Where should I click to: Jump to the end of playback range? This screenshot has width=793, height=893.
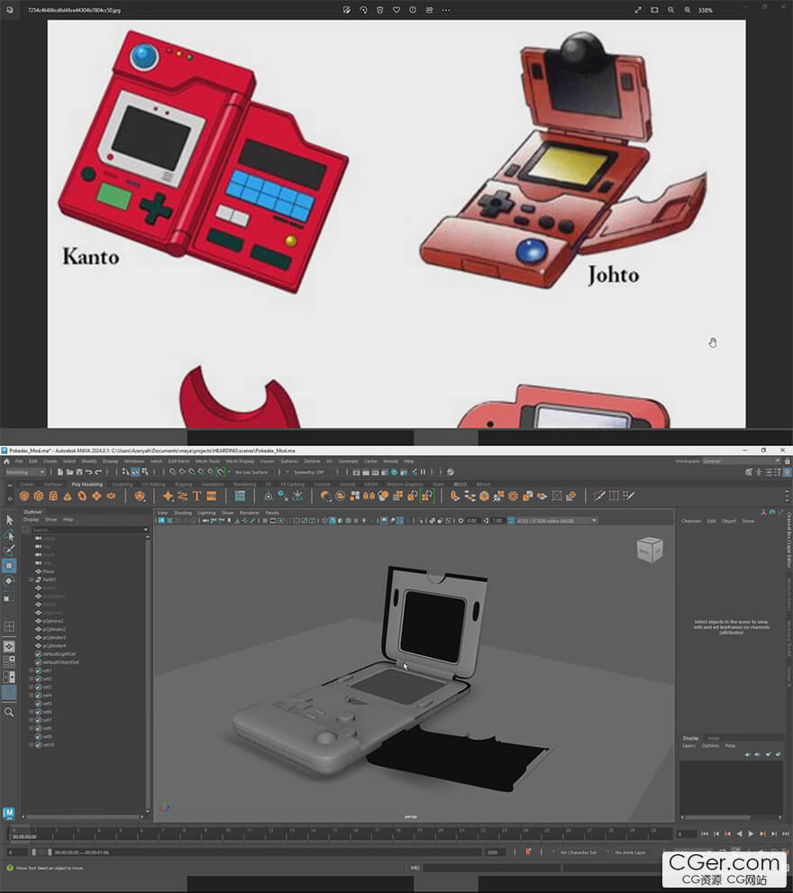click(x=786, y=834)
